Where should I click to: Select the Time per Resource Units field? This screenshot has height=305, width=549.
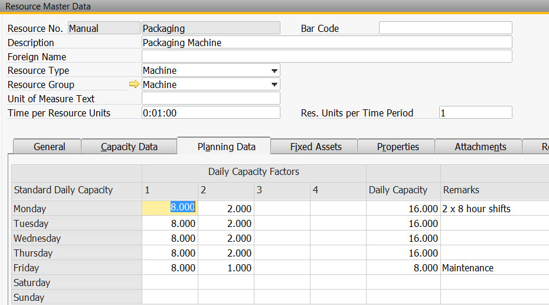211,113
